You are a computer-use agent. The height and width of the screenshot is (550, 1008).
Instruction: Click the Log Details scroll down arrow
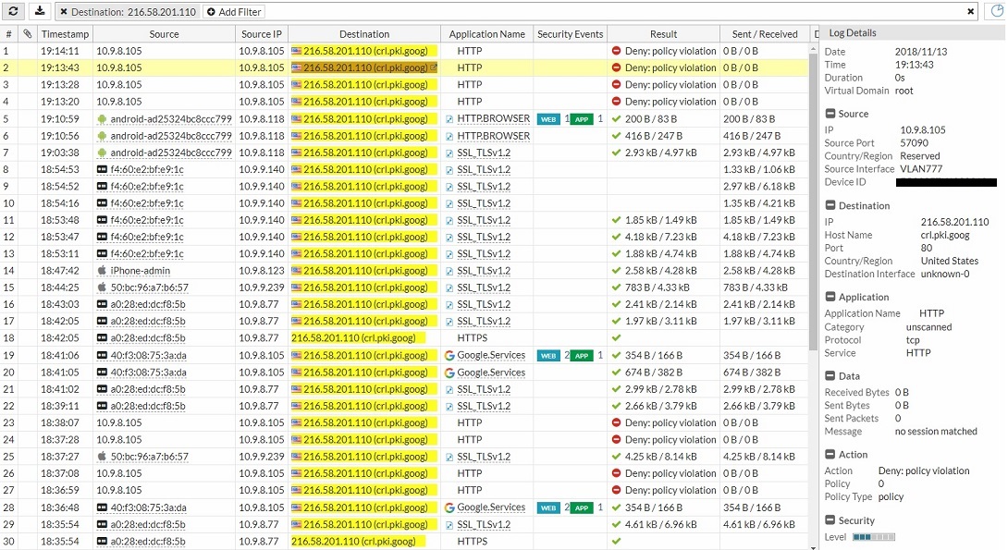(813, 546)
